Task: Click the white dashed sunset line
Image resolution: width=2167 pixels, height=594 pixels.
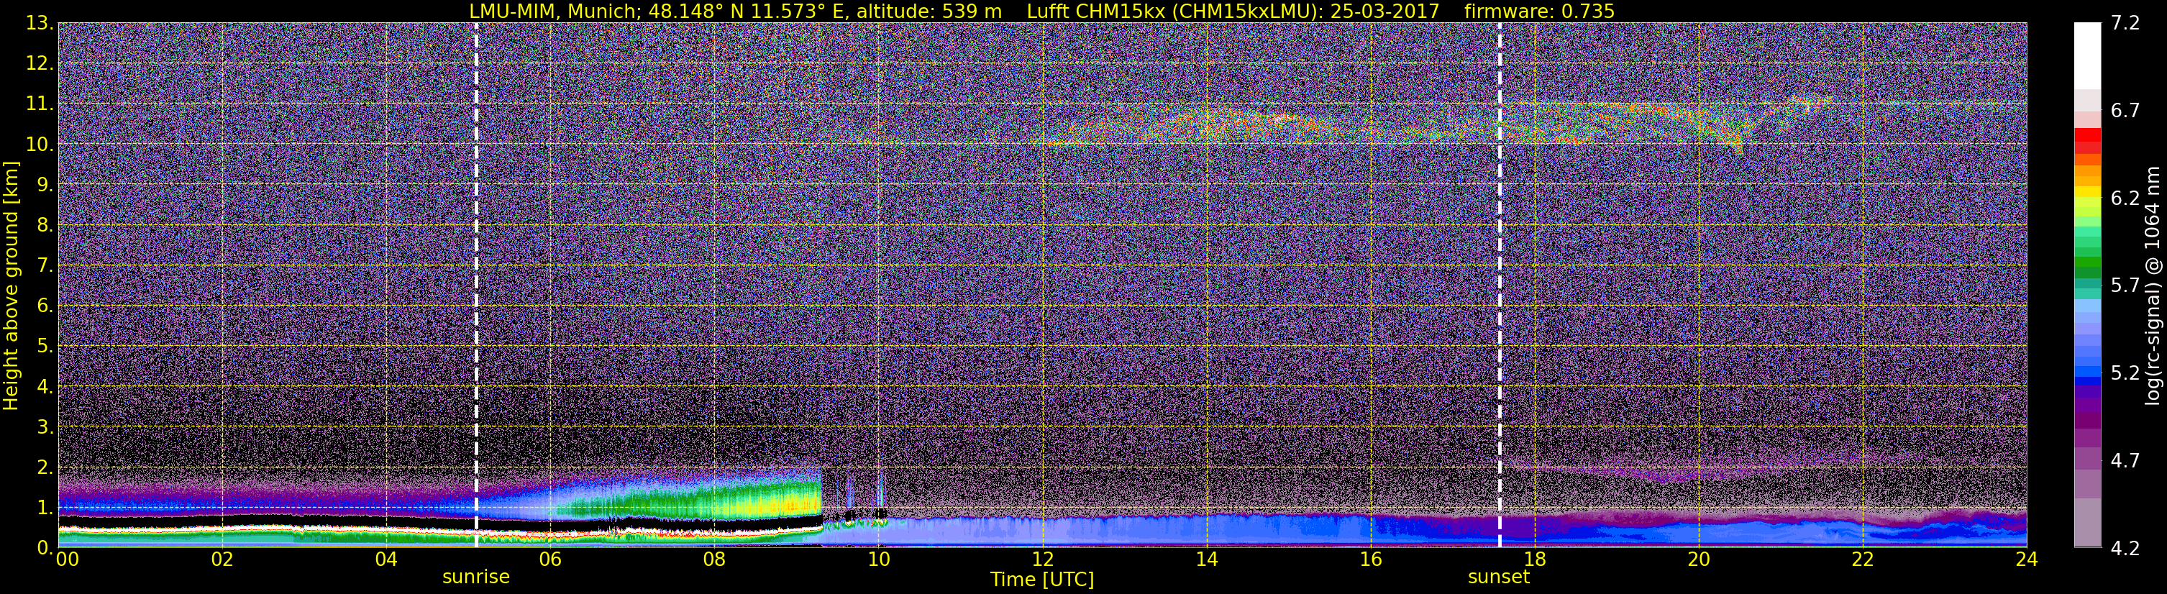Action: tap(1500, 285)
